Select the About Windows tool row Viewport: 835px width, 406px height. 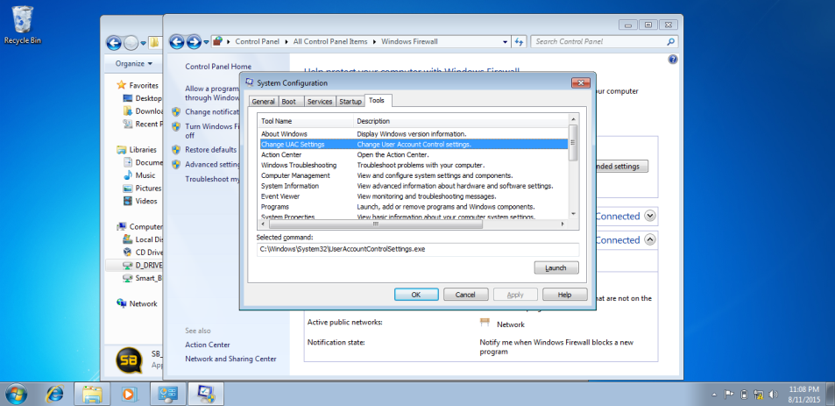point(414,134)
